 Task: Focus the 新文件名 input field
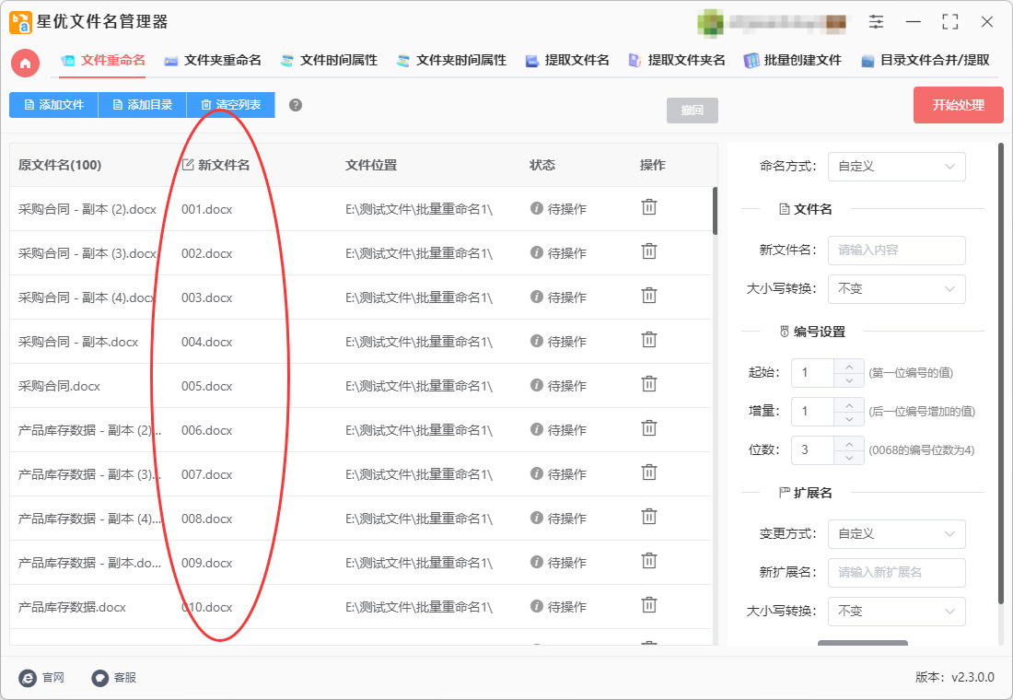[897, 251]
